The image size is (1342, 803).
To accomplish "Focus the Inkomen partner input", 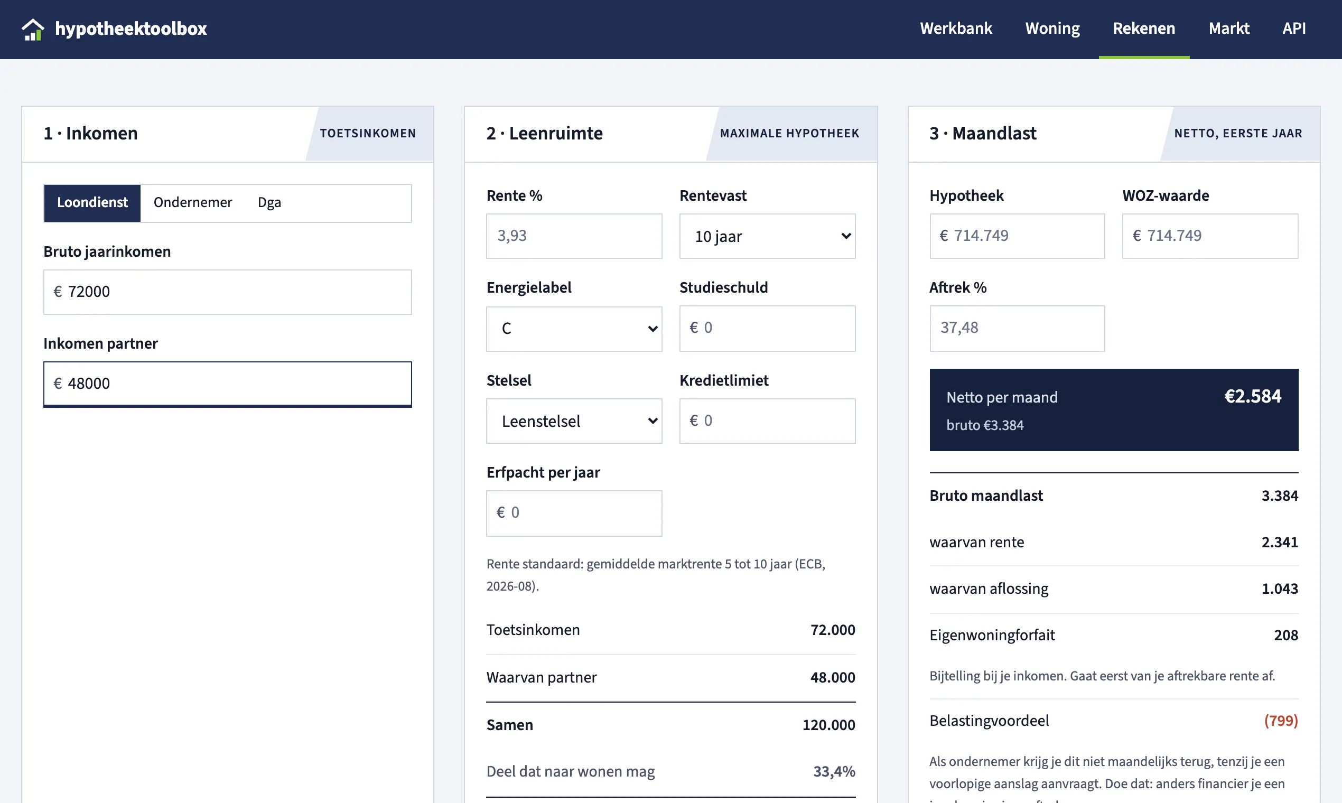I will pyautogui.click(x=227, y=384).
